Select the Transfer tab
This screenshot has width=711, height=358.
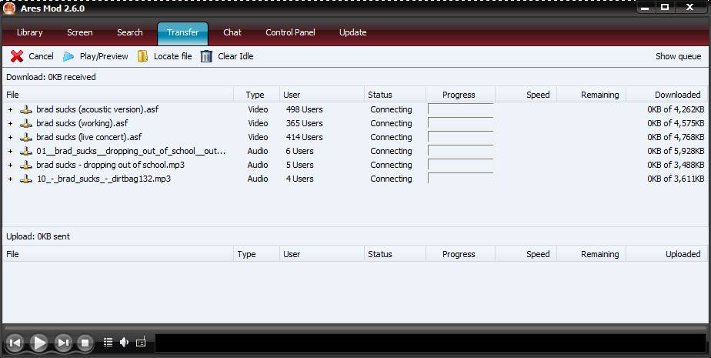[182, 32]
